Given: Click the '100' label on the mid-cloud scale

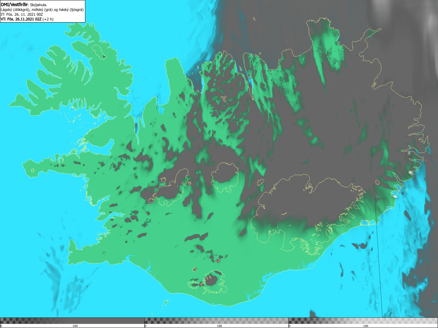Looking at the screenshot, I should (x=219, y=326).
